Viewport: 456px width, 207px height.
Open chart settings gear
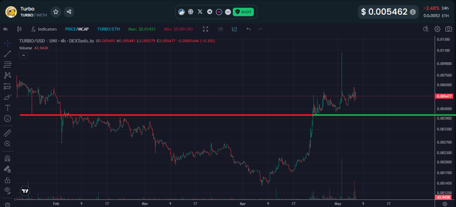(x=437, y=29)
